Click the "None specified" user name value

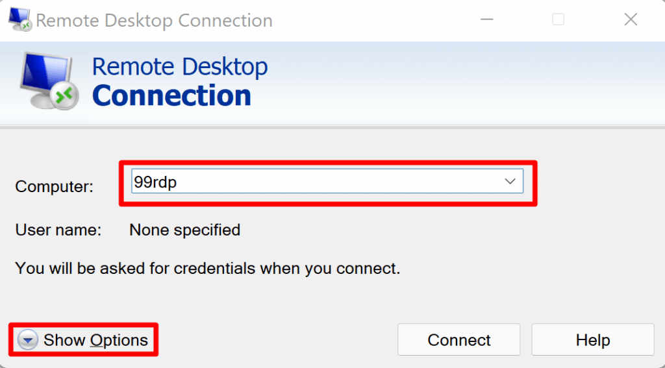184,230
